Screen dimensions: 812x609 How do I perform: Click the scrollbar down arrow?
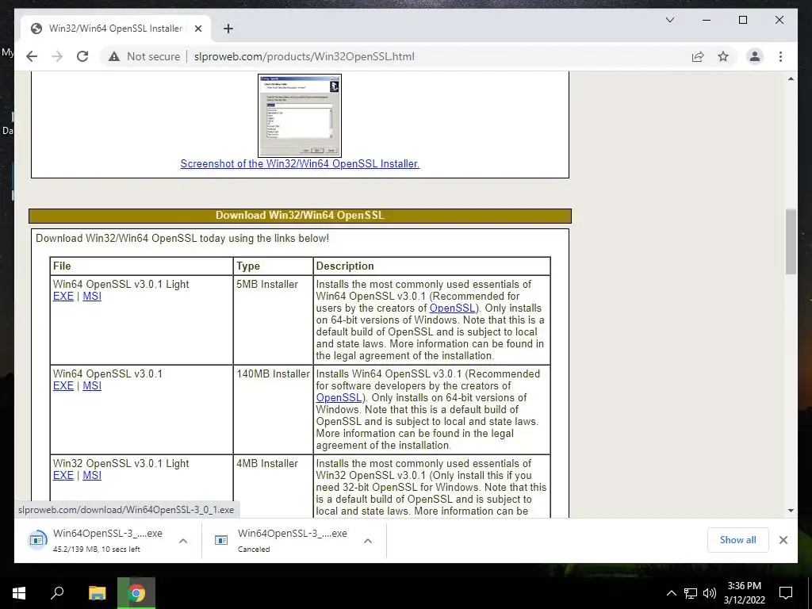(791, 511)
